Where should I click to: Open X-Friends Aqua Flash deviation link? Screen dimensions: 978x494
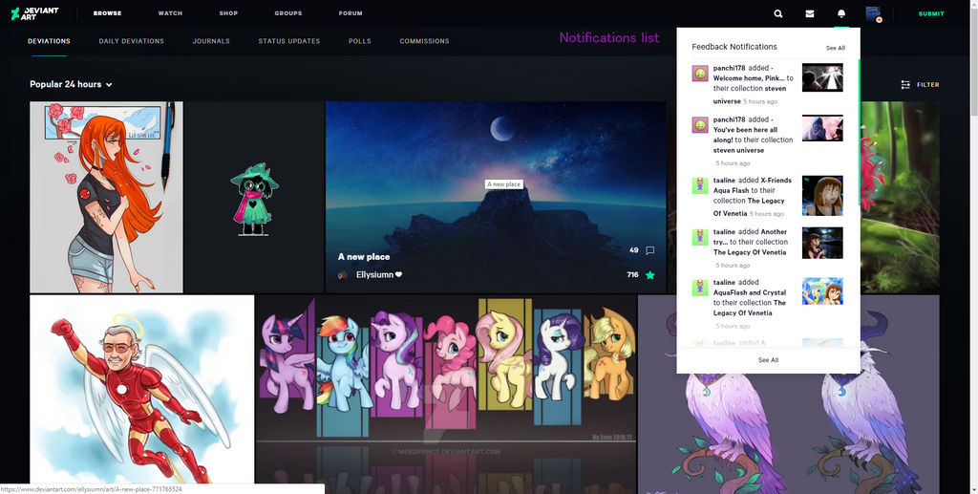pos(753,185)
